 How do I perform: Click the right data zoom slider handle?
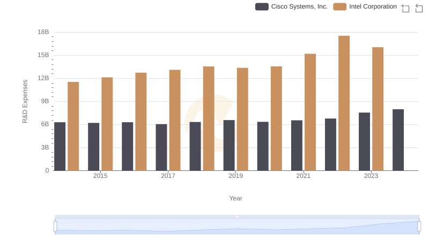tap(419, 227)
